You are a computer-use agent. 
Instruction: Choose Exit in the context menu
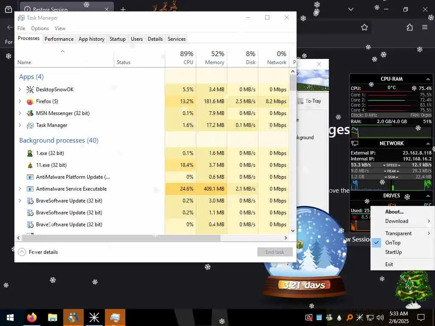[403, 264]
